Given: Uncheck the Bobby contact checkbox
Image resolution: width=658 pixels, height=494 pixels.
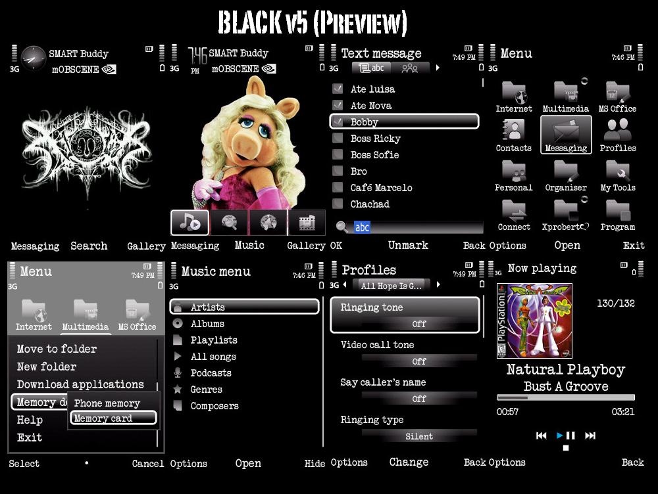Looking at the screenshot, I should point(338,122).
